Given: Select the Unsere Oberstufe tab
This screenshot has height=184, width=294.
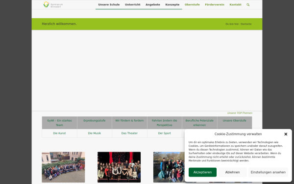Looking at the screenshot, I should click(x=235, y=123).
